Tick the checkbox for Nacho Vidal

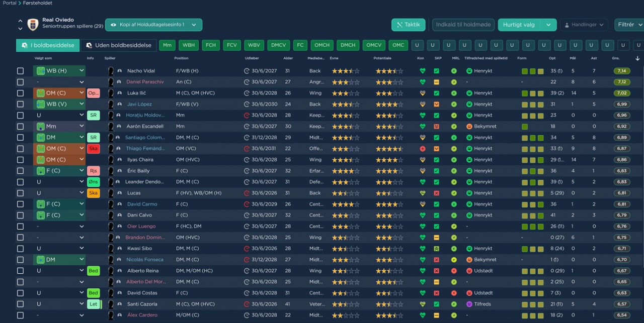click(x=20, y=71)
